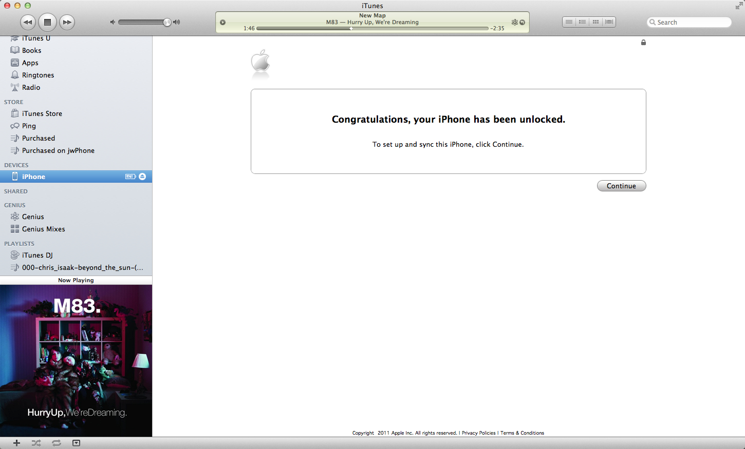Start Genius from the atom icon in the display

click(x=514, y=22)
